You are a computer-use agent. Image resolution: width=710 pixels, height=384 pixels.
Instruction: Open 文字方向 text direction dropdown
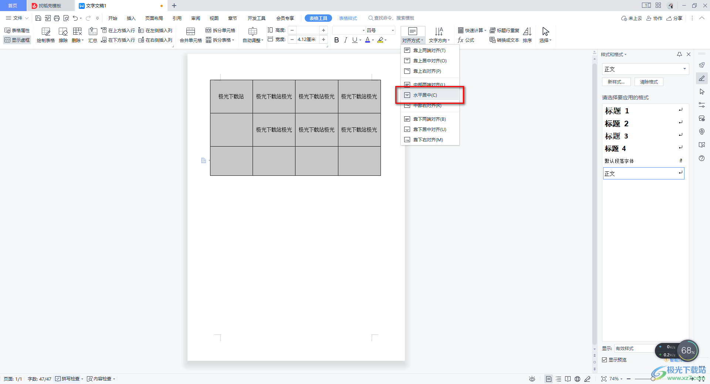point(439,35)
